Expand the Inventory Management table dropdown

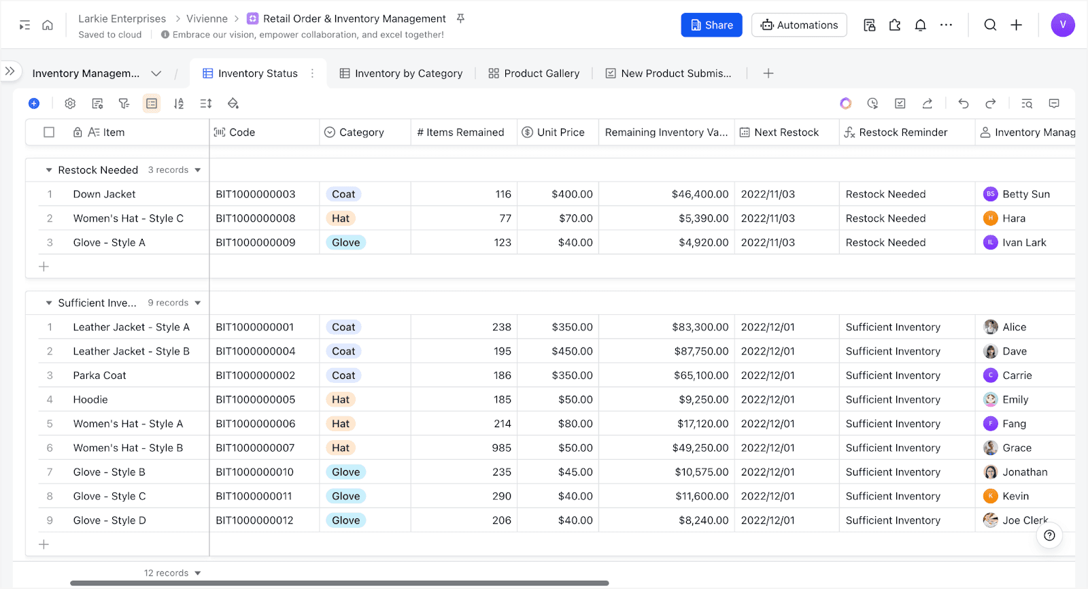156,73
